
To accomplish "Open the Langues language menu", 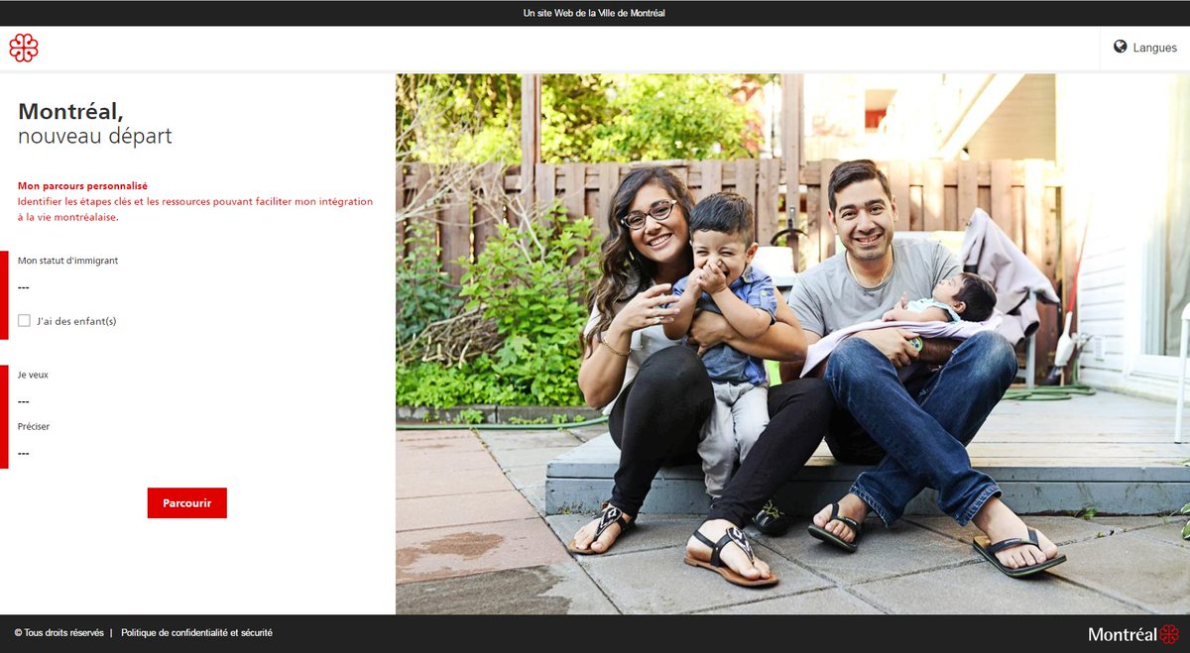I will 1145,48.
